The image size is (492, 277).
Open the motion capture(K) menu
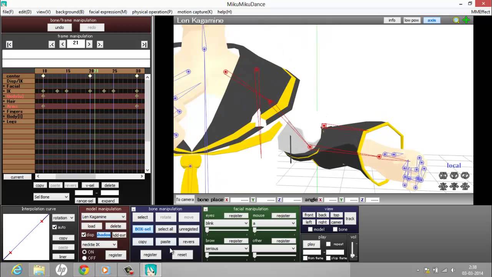(x=195, y=12)
